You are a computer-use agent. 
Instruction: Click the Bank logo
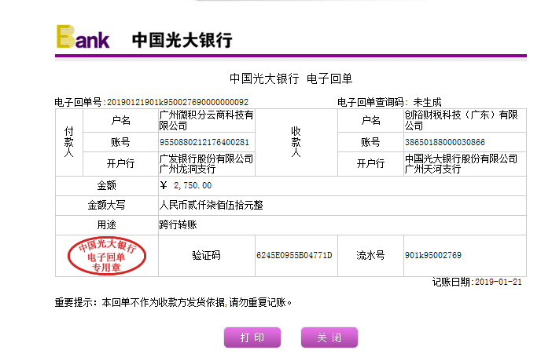83,37
